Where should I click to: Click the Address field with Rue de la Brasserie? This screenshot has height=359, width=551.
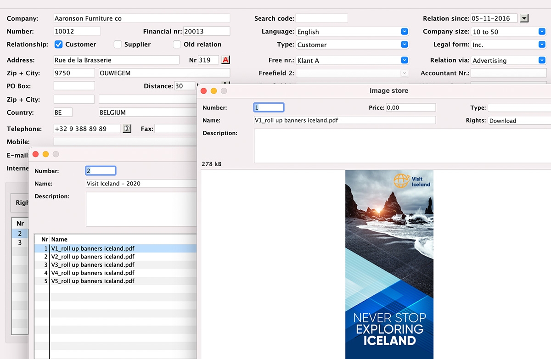[117, 60]
